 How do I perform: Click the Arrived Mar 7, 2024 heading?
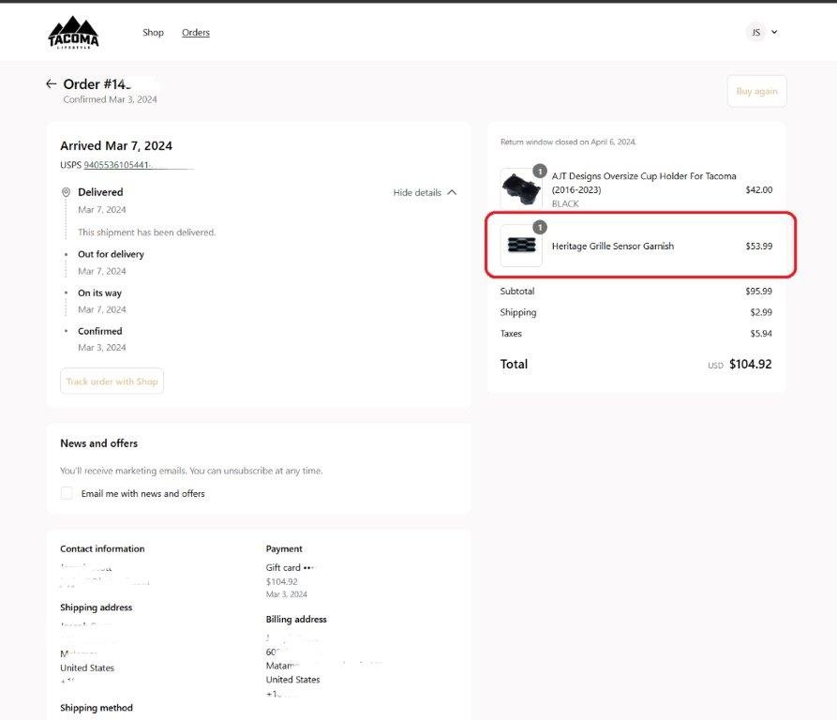tap(116, 145)
